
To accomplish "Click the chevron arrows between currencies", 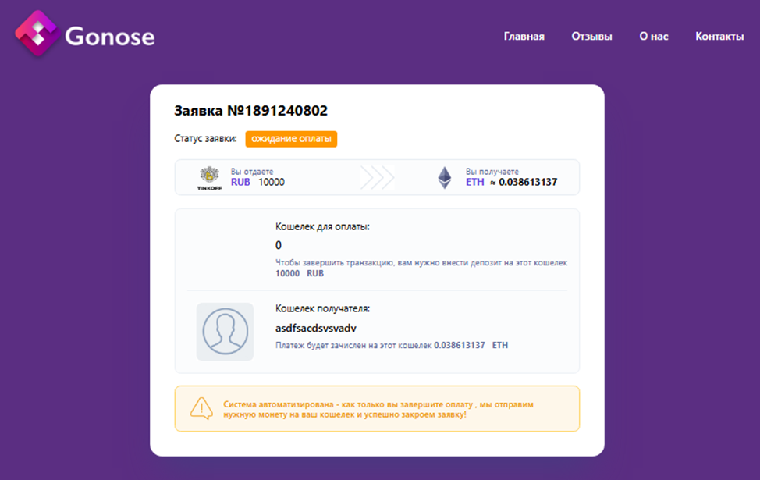I will point(377,178).
